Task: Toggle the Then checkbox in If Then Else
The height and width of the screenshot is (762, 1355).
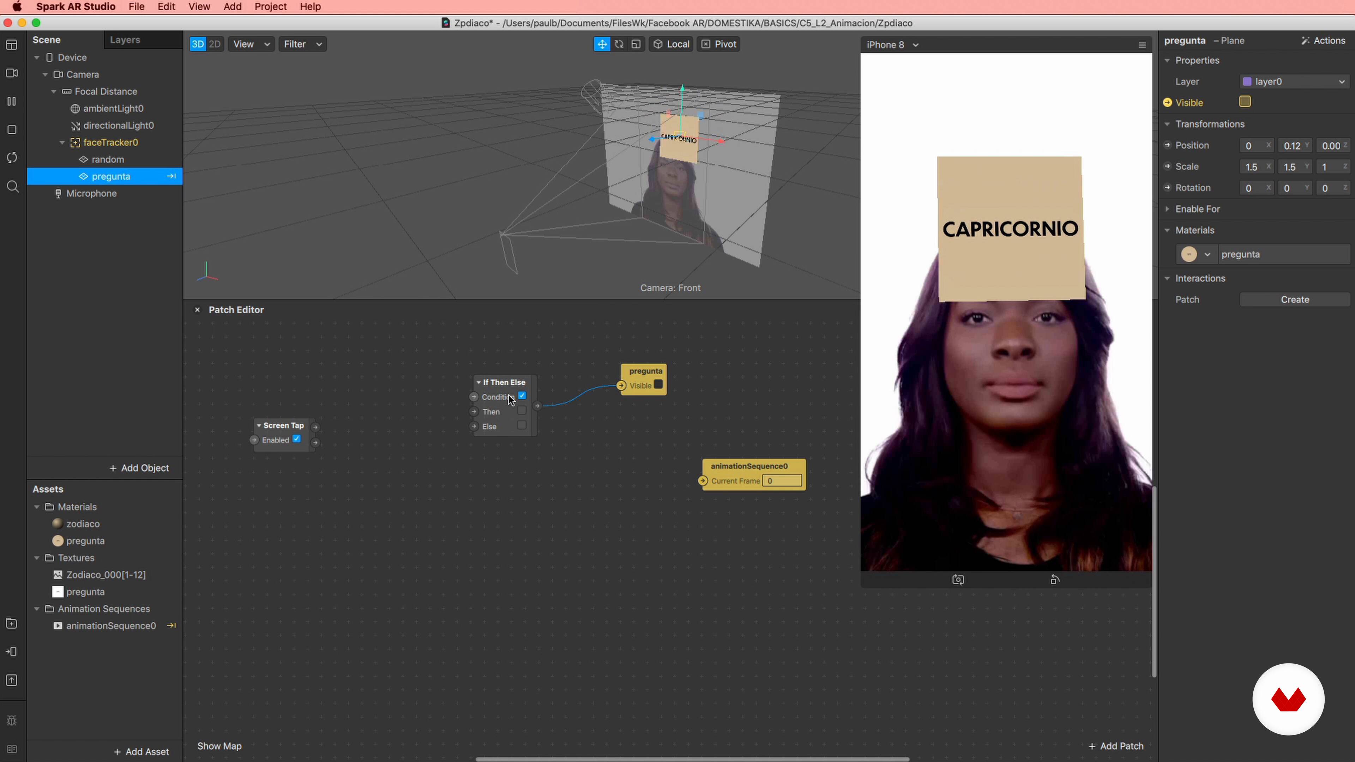Action: click(x=521, y=411)
